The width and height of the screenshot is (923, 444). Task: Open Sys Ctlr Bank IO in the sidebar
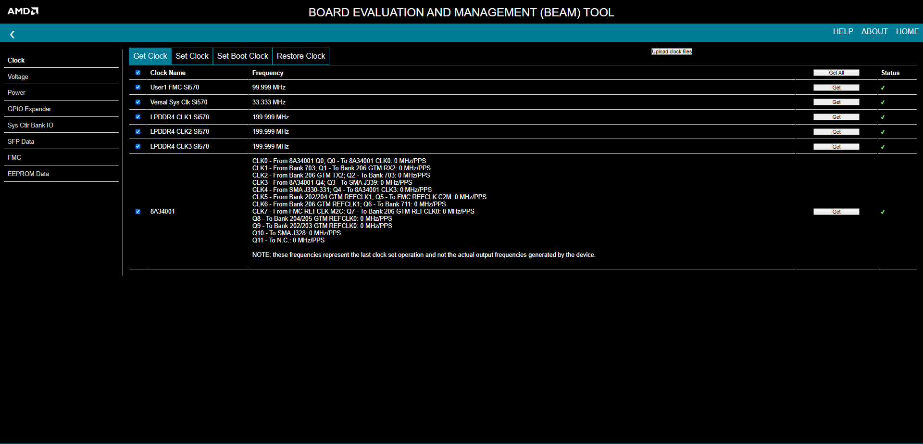[61, 125]
